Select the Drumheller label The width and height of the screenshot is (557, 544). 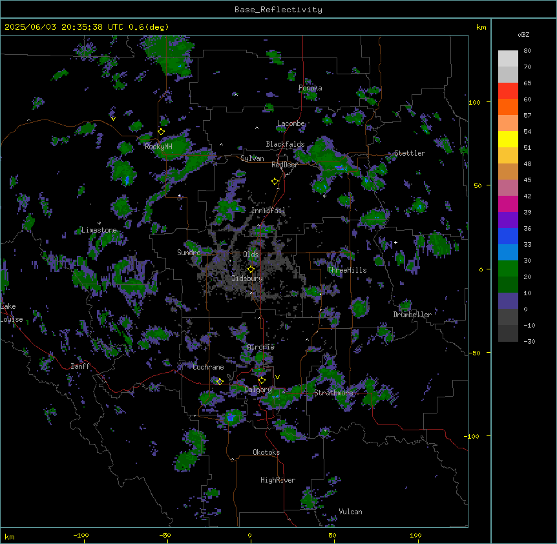(412, 315)
